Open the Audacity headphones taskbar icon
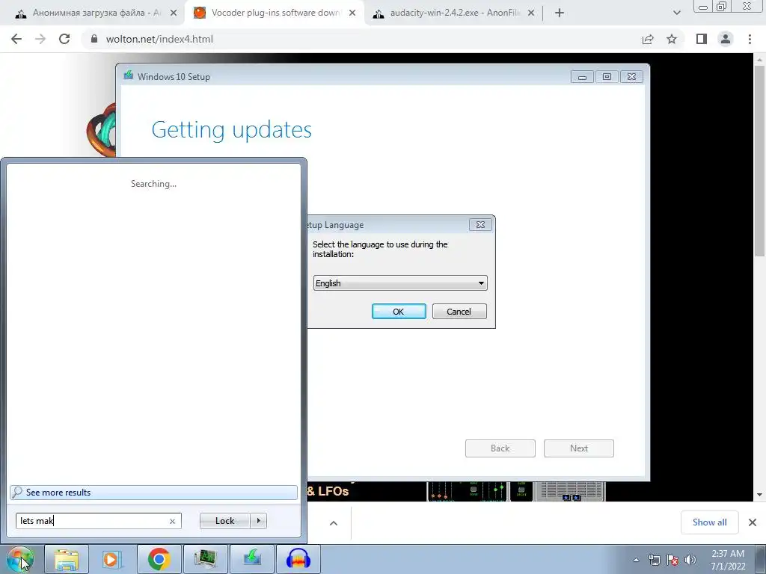766x574 pixels. [298, 559]
